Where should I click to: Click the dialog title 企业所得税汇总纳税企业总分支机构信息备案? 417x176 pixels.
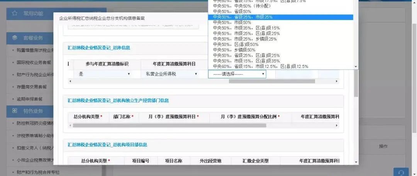coord(102,19)
